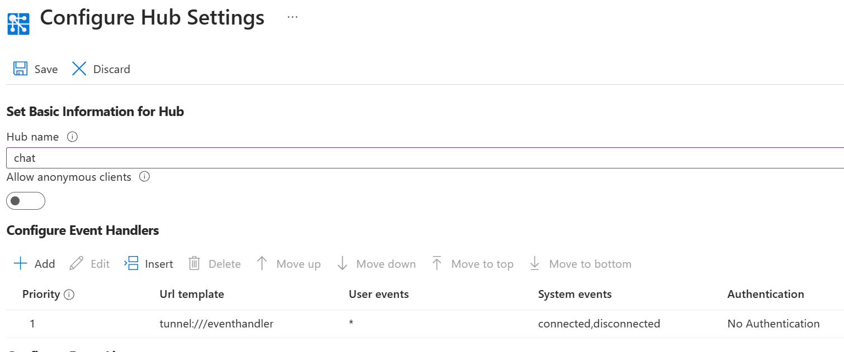Click the Save button label
The width and height of the screenshot is (844, 352).
coord(46,69)
